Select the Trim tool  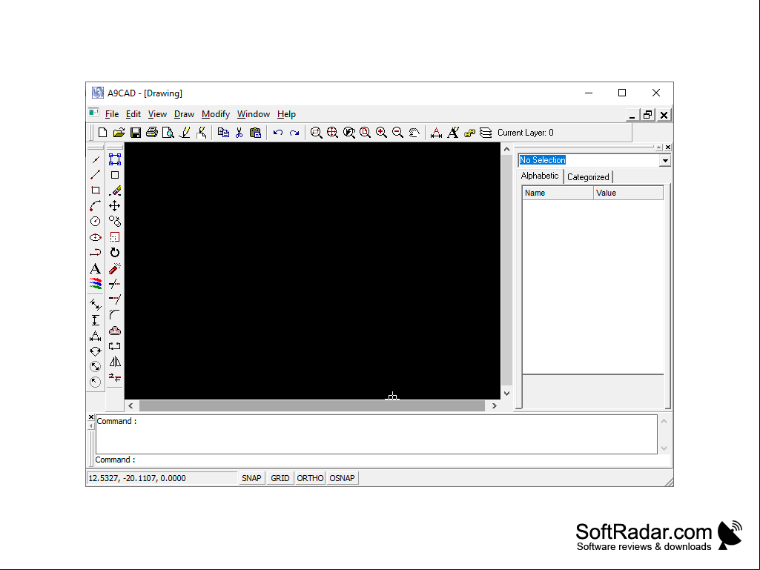tap(115, 284)
